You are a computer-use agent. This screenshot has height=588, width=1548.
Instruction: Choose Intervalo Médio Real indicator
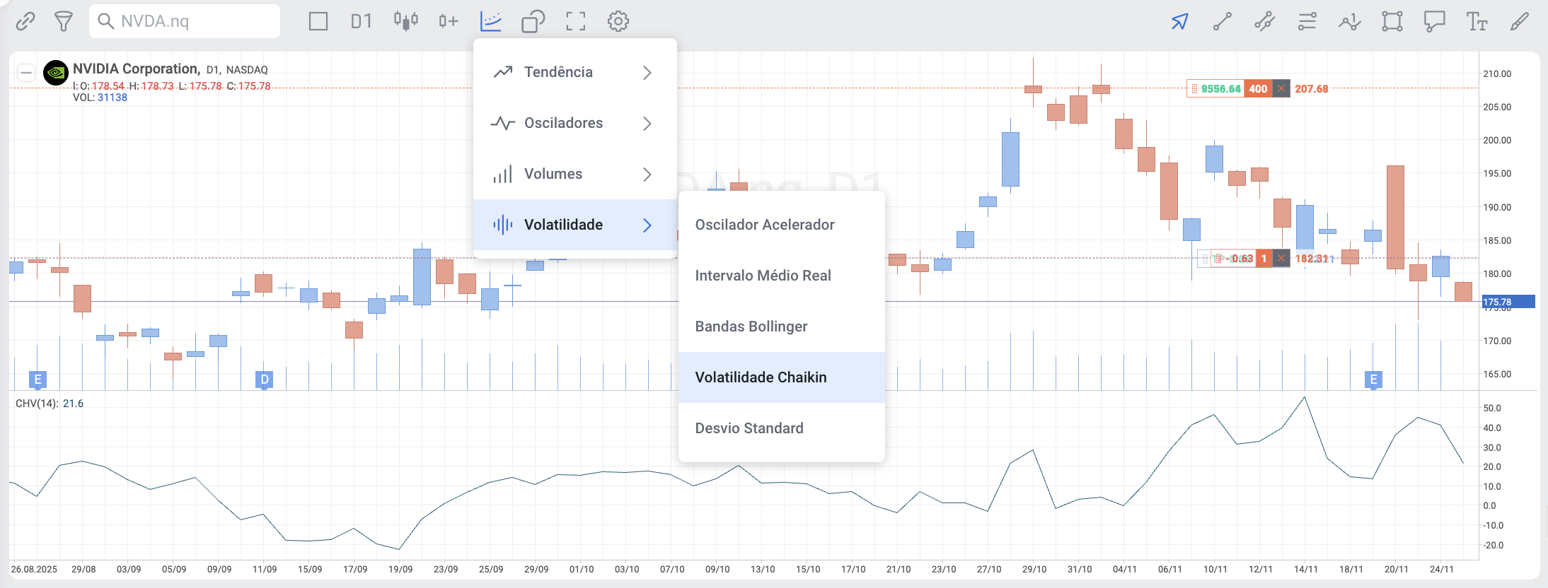click(x=781, y=276)
